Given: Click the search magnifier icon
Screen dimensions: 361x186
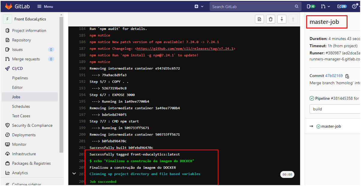Looking at the screenshot, I should pos(297,6).
